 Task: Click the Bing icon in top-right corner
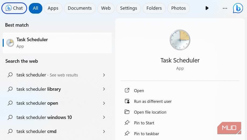point(238,8)
